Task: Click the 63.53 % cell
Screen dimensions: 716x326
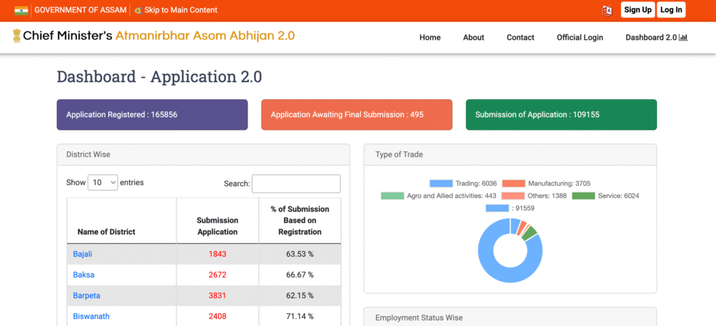Action: [x=300, y=254]
